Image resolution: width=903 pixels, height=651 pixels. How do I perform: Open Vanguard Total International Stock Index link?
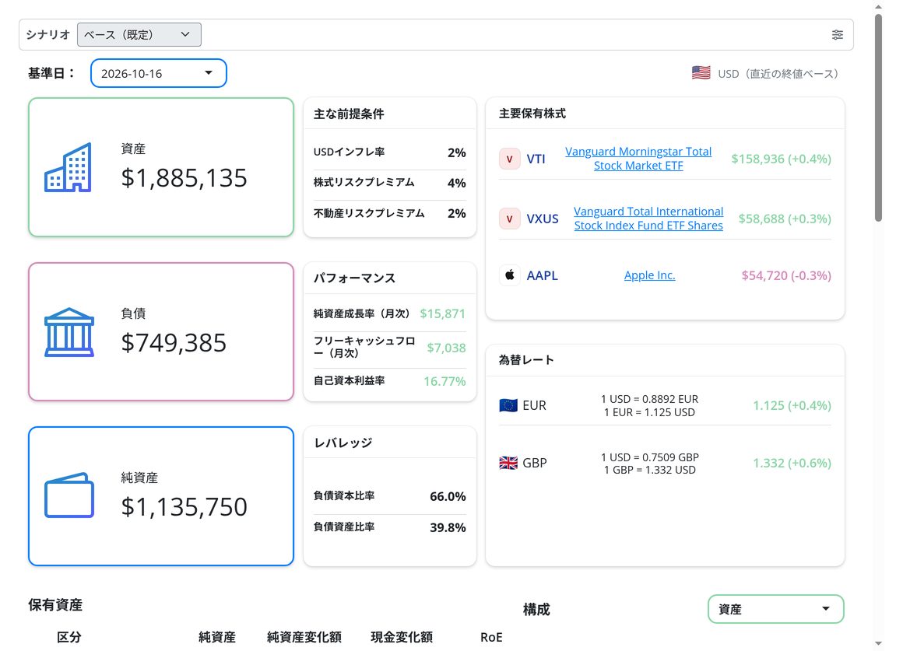coord(648,219)
